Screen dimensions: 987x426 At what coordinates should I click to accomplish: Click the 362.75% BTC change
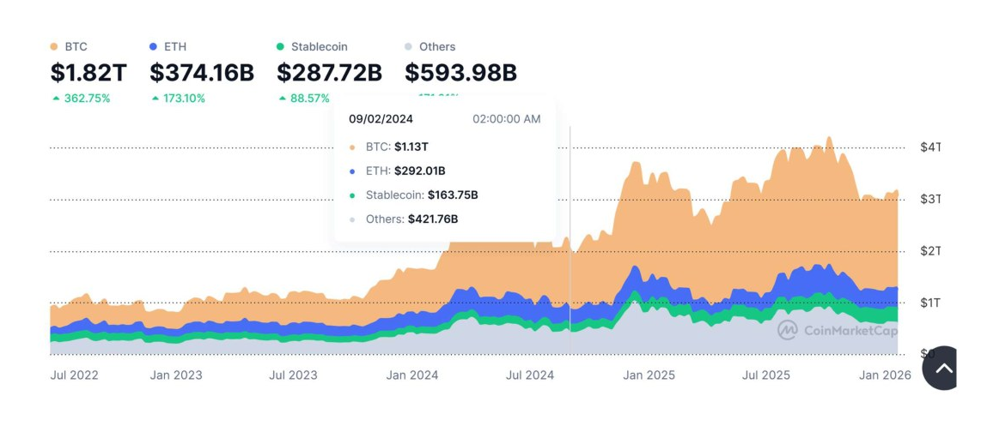click(87, 98)
